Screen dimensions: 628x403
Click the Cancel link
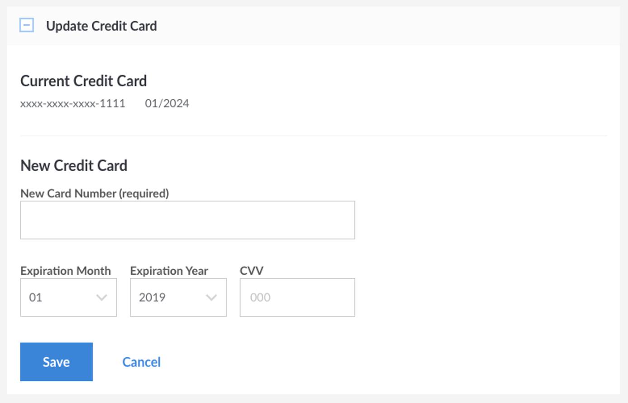pos(141,361)
